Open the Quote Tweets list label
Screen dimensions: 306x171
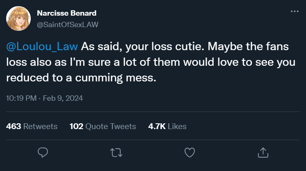[111, 126]
